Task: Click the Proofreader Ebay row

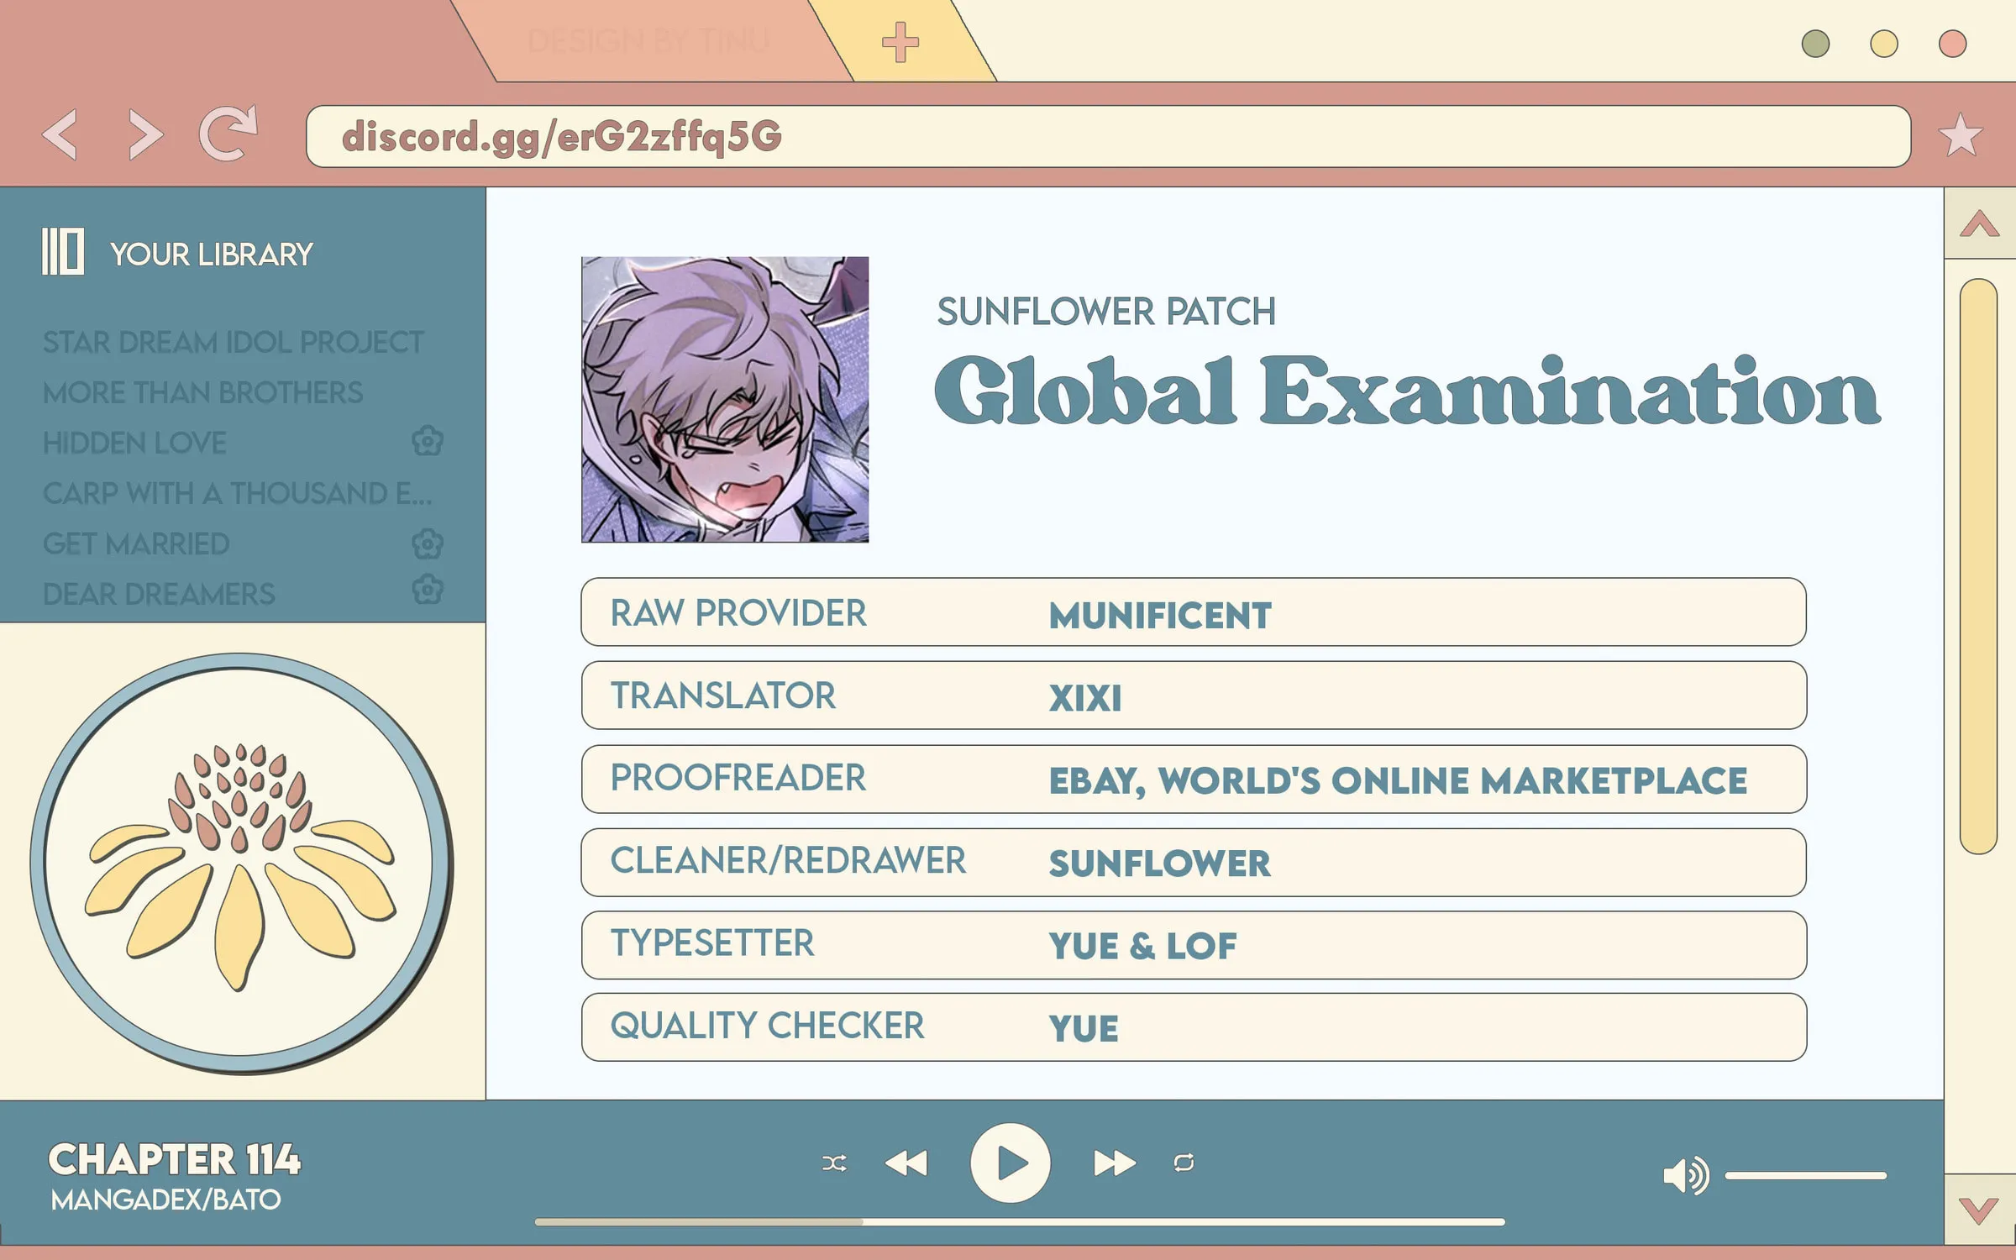Action: [1194, 779]
